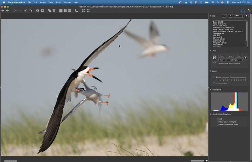Rotate image clockwise
Viewport: 252px width, 162px height.
click(x=31, y=11)
